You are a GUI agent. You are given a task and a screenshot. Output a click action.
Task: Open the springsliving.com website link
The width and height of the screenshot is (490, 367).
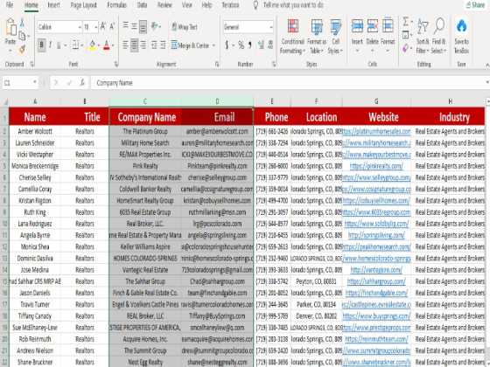click(376, 235)
